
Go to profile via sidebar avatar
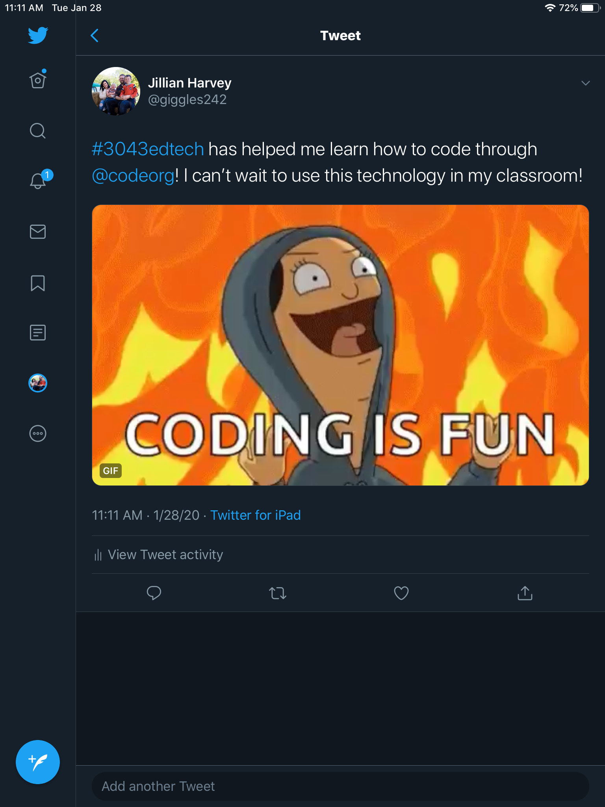[38, 383]
